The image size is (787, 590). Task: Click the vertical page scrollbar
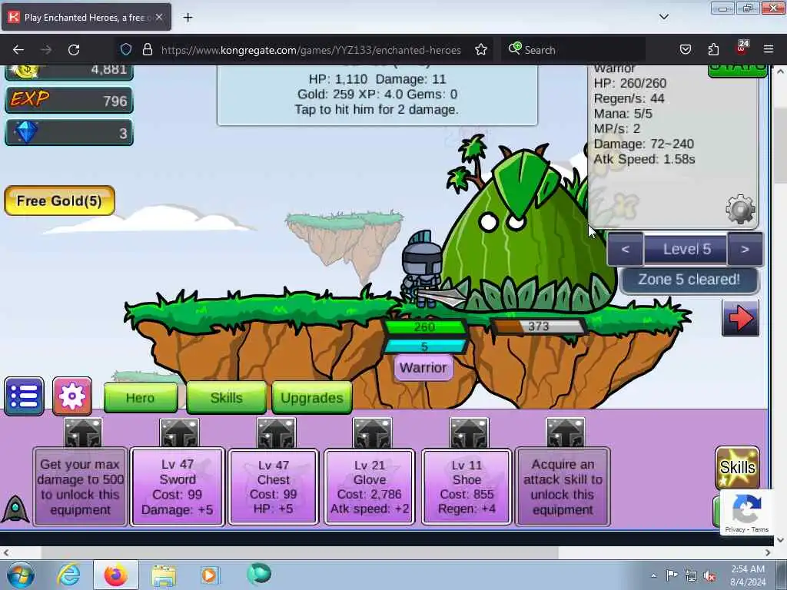click(780, 145)
